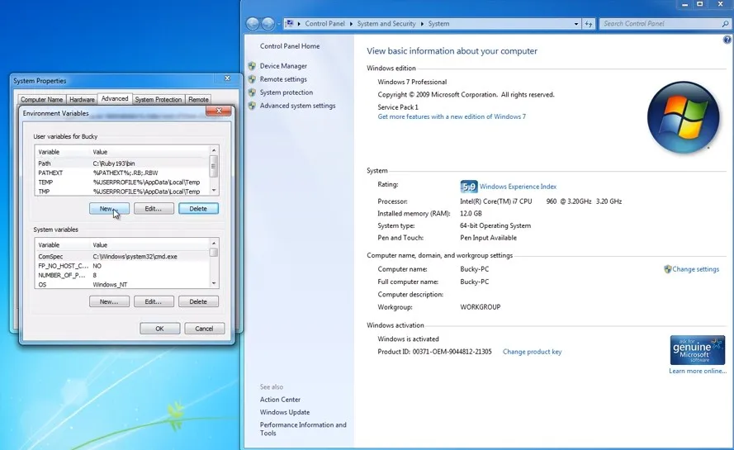Click the forward arrow in Control Panel
The height and width of the screenshot is (450, 734).
[268, 23]
